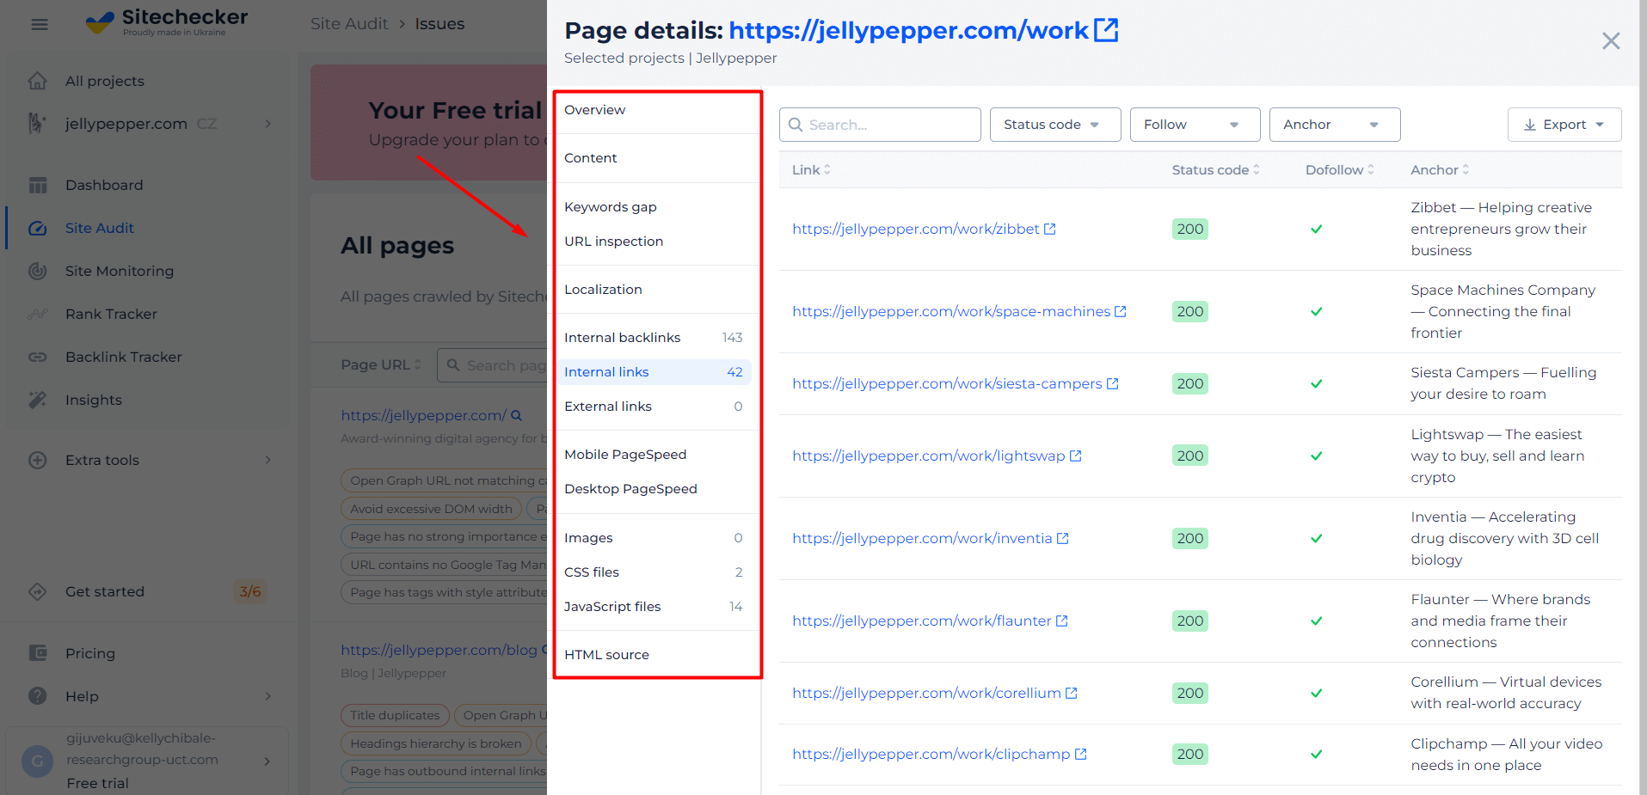The height and width of the screenshot is (795, 1647).
Task: Open external icon for work/flaunter link
Action: [x=1062, y=621]
